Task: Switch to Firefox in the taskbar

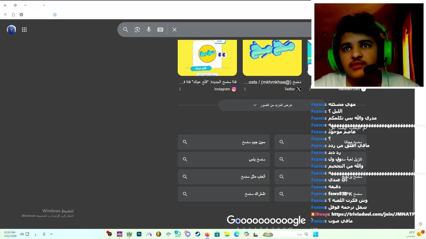Action: [x=207, y=234]
